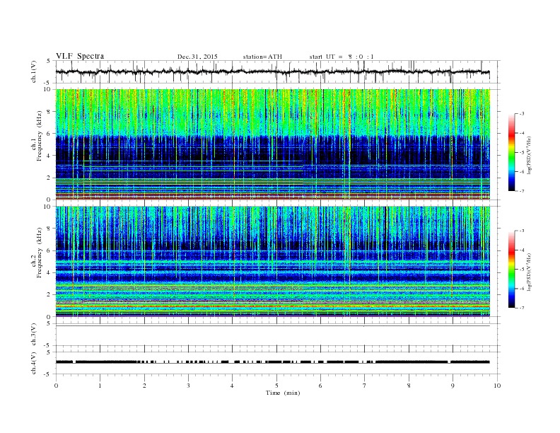Screen dimensions: 560x433
Task: Click the "station=ATH" label
Action: pos(262,57)
